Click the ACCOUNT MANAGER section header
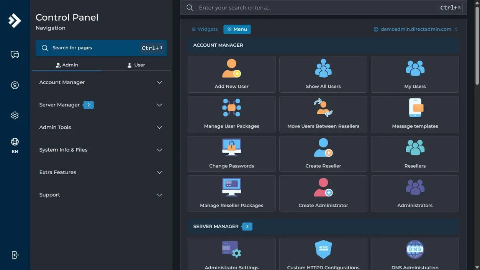 click(x=323, y=45)
